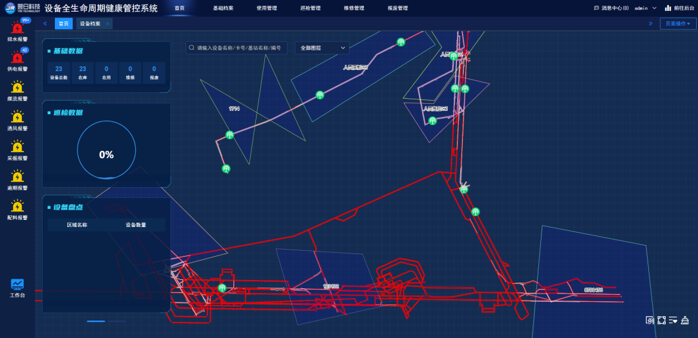This screenshot has width=698, height=338.
Task: Click the 前往后台 bar chart icon
Action: tap(668, 8)
